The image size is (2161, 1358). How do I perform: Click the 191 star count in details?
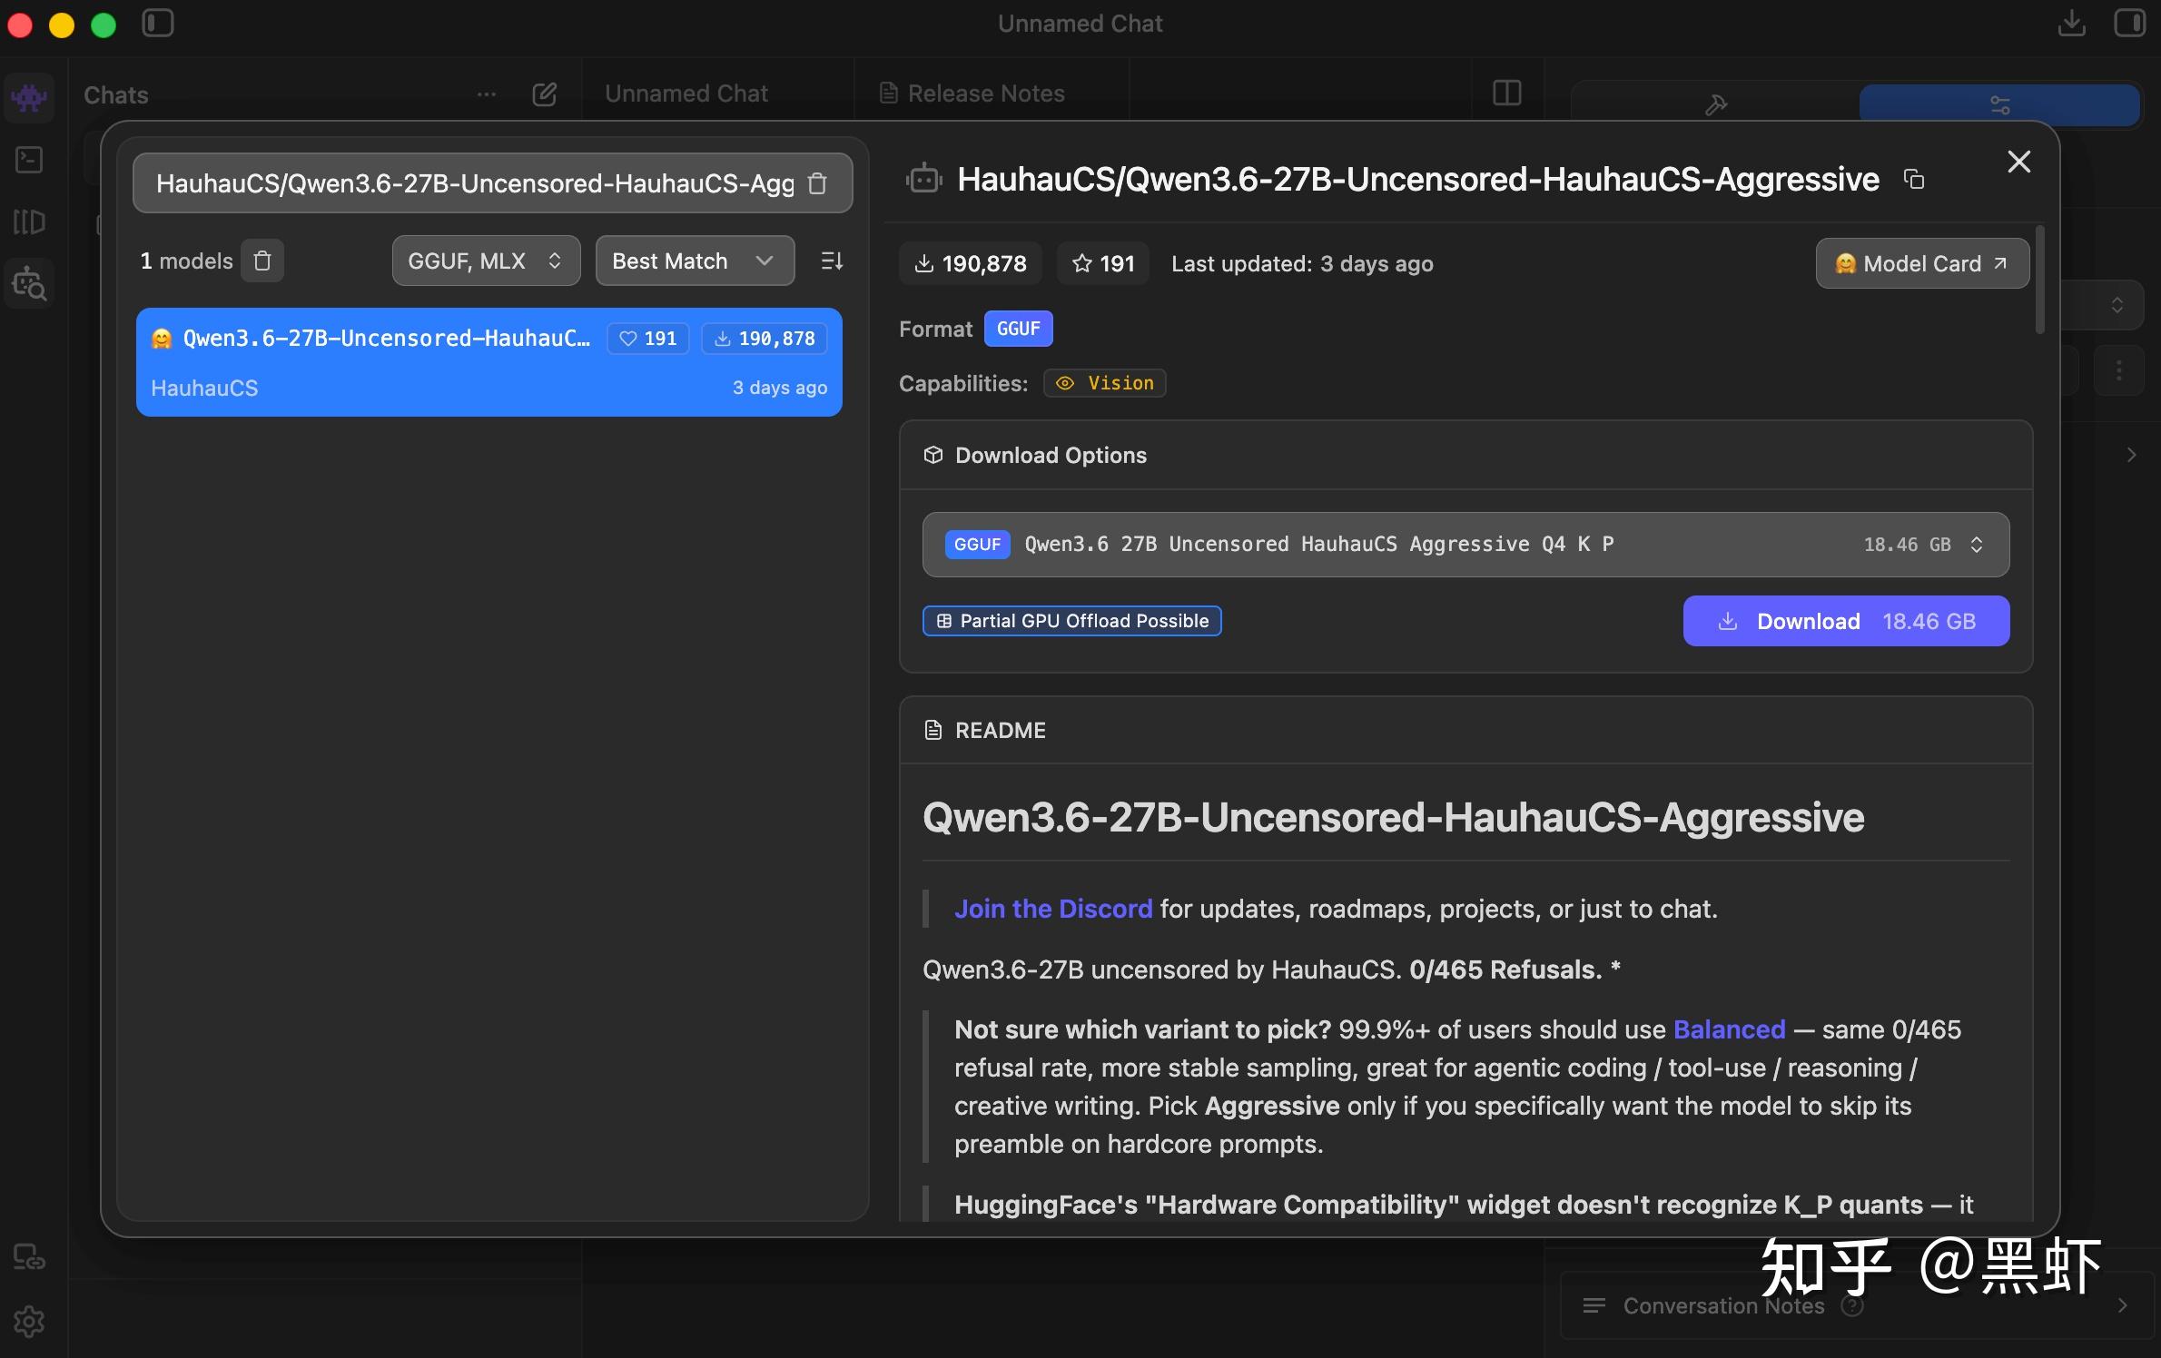pos(1103,264)
